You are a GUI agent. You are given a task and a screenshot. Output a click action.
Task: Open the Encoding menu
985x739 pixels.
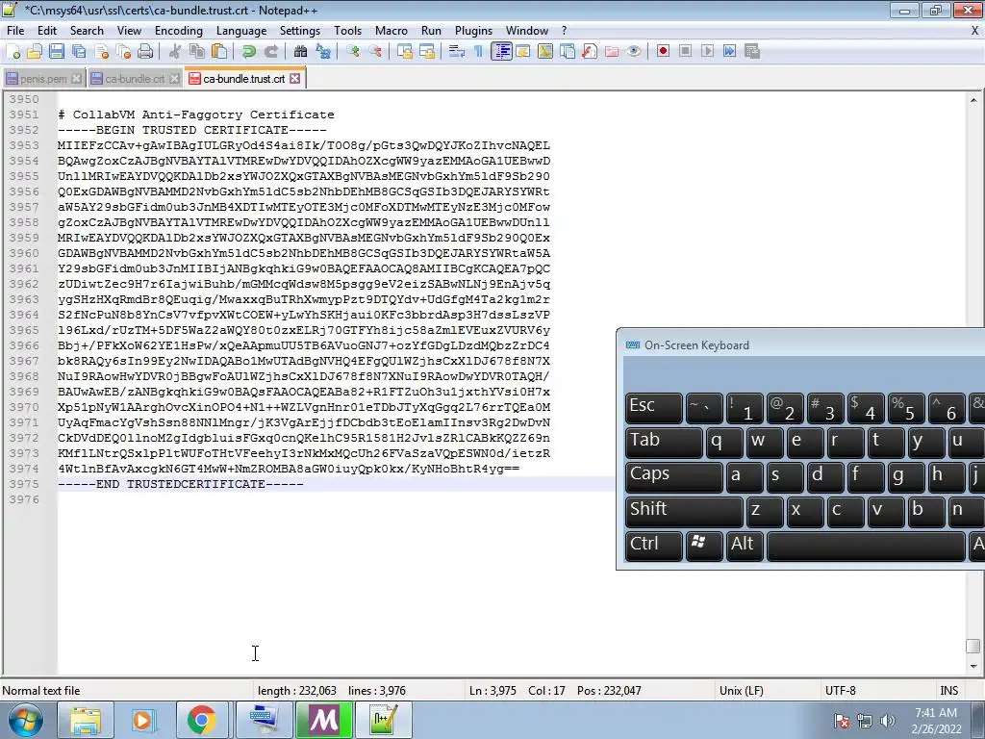tap(179, 31)
